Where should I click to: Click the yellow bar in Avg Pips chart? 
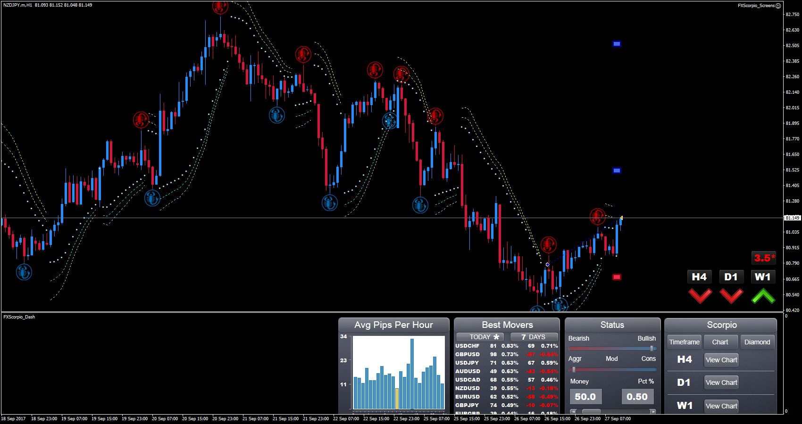tap(397, 399)
